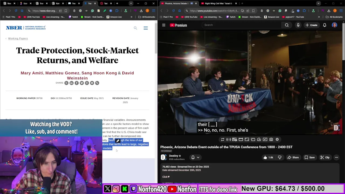Click the YouTube search box
The width and height of the screenshot is (345, 194).
[x=241, y=25]
